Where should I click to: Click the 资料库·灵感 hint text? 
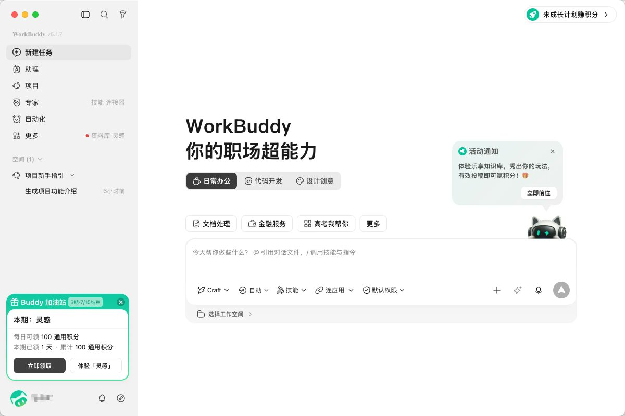tap(108, 136)
